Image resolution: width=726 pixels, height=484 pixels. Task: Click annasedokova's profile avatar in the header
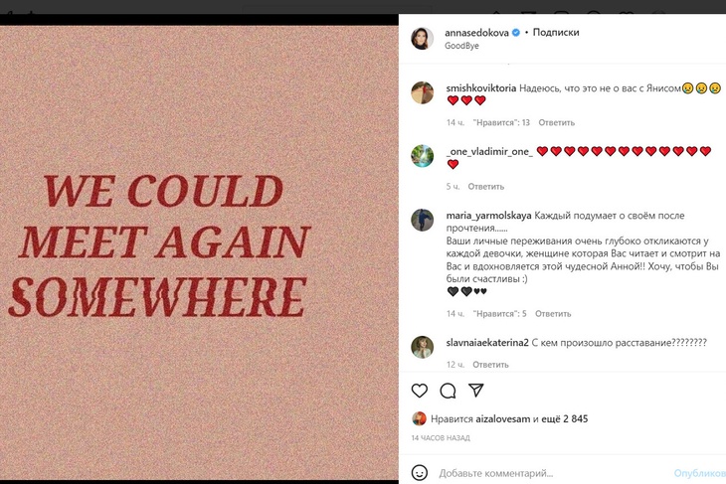point(423,38)
